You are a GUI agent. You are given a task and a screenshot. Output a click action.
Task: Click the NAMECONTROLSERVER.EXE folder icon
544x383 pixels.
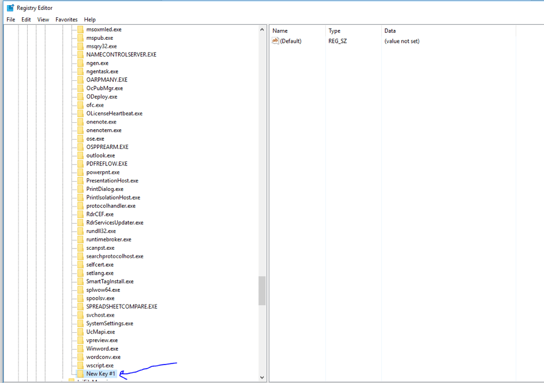[81, 54]
